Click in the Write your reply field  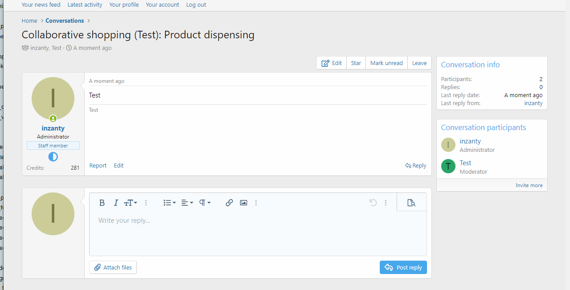click(258, 232)
